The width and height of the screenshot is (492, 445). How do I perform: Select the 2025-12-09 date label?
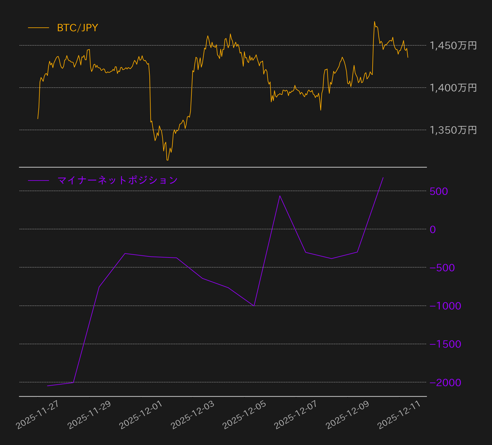click(x=347, y=415)
